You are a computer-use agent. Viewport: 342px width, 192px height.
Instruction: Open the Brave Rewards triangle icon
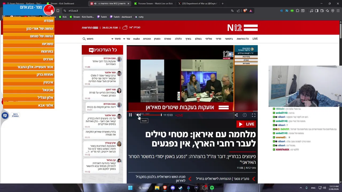251,11
